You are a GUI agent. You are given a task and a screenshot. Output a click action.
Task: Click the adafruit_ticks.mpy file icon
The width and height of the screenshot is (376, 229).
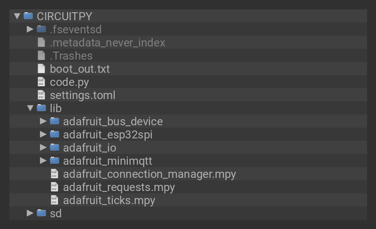(55, 200)
